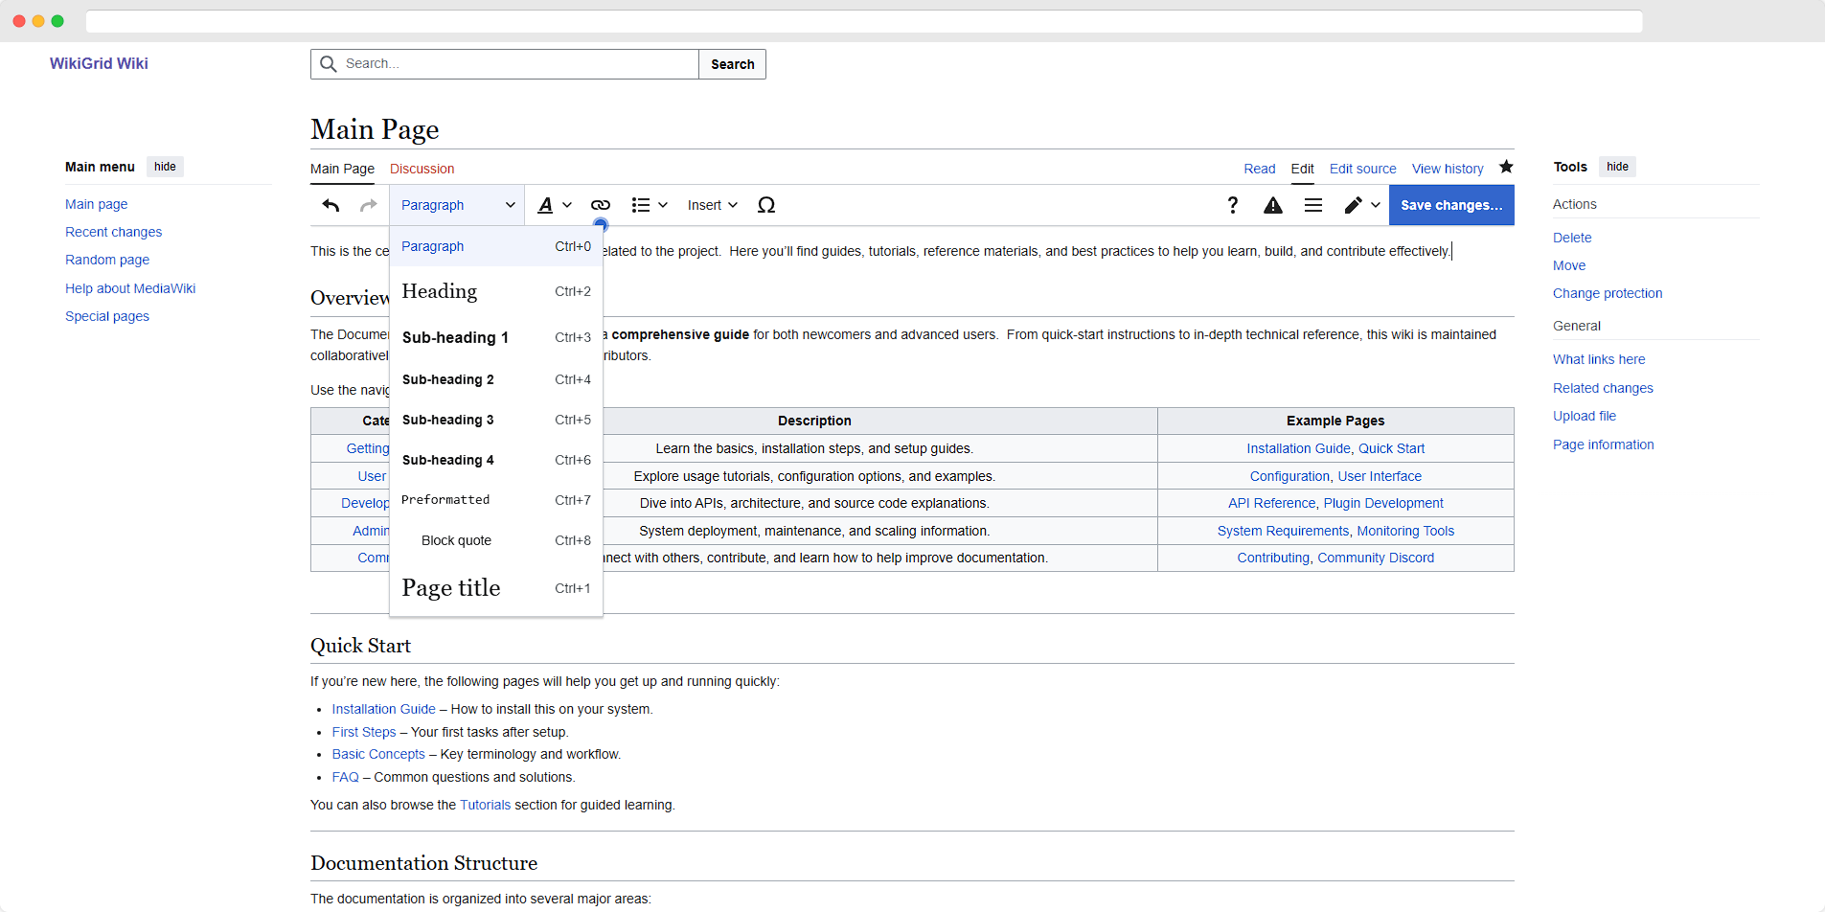Open the edit notices warning icon

pos(1272,205)
